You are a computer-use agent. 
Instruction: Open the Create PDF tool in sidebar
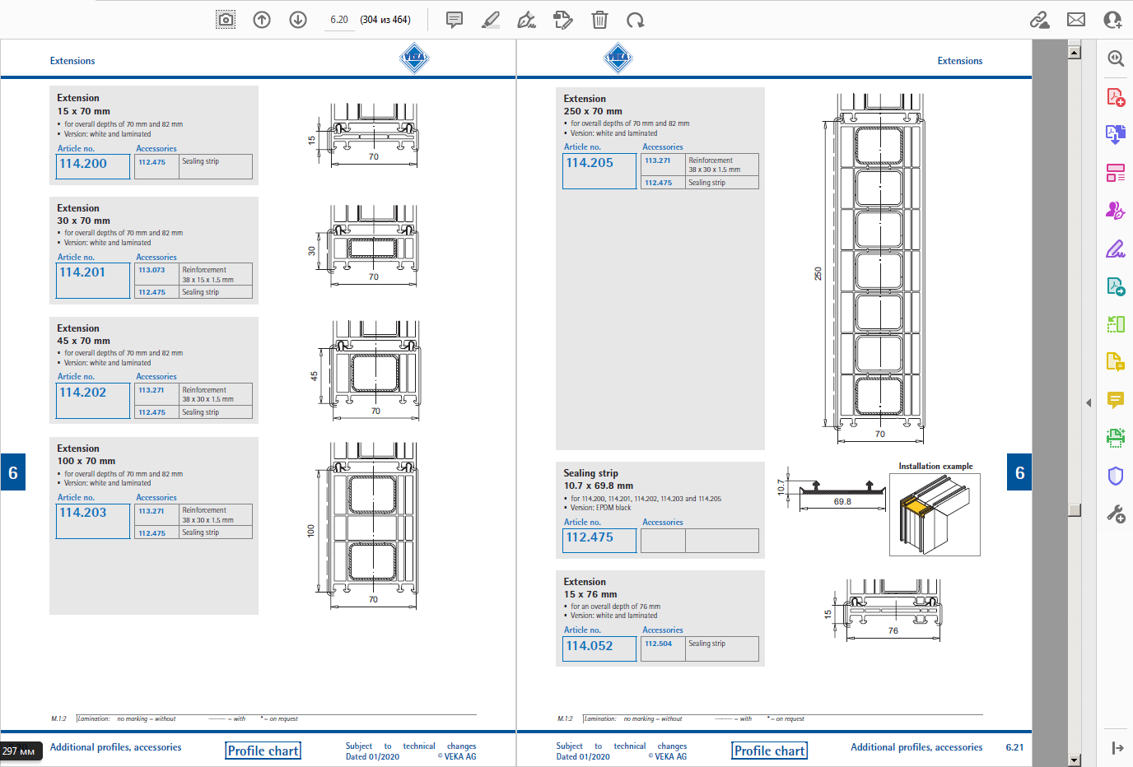coord(1115,97)
